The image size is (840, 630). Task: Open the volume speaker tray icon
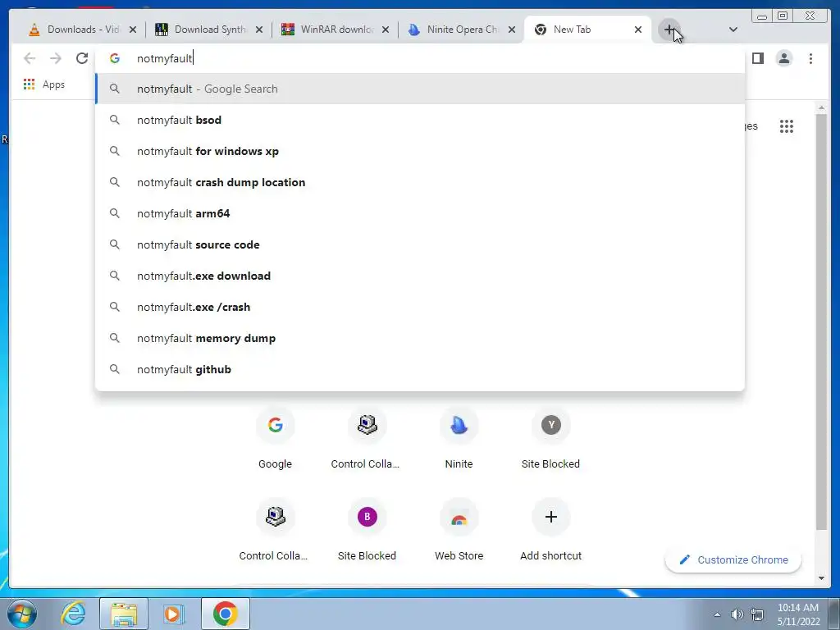click(x=737, y=614)
